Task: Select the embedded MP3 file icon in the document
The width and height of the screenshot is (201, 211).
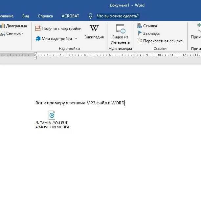Action: point(52,115)
